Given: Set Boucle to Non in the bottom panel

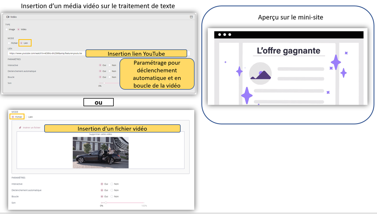Looking at the screenshot, I should [112, 196].
